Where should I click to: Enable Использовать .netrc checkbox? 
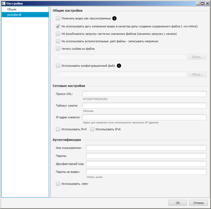pyautogui.click(x=58, y=184)
